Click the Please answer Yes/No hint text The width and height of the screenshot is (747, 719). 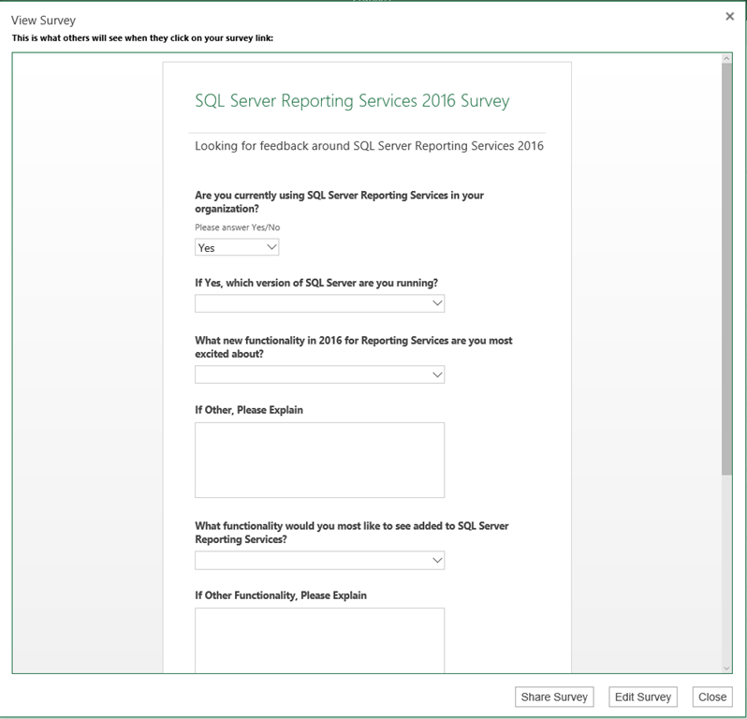[x=237, y=227]
